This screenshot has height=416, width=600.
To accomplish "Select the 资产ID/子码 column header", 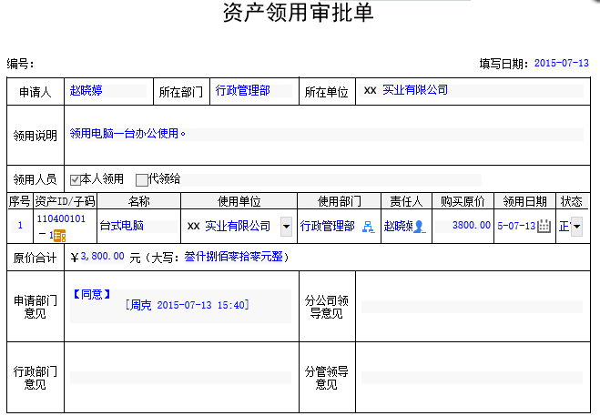I will (65, 201).
